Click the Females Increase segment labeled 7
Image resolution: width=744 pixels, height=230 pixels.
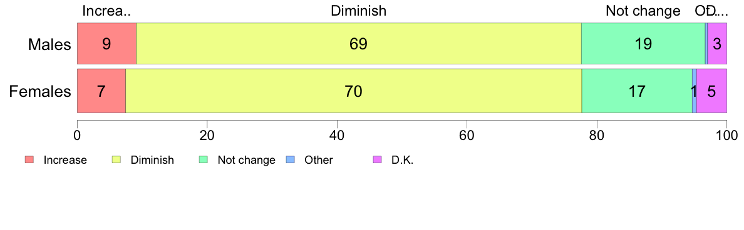pyautogui.click(x=101, y=91)
